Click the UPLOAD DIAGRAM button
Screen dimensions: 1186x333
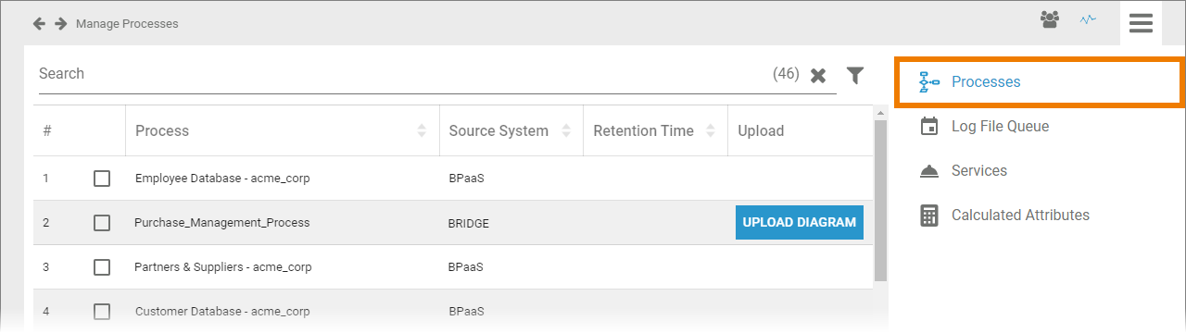click(x=800, y=223)
